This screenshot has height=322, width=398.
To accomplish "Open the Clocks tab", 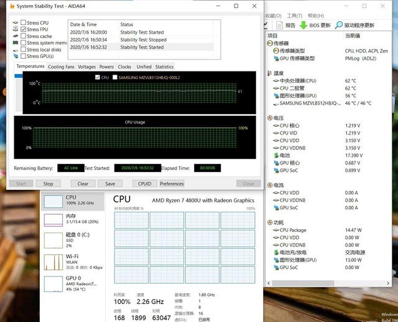I will click(124, 67).
